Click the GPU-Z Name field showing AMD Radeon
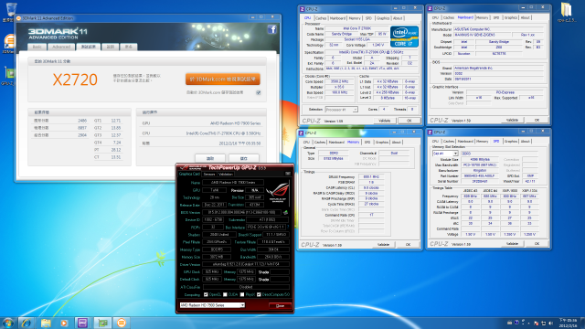The height and width of the screenshot is (329, 585). click(x=233, y=183)
